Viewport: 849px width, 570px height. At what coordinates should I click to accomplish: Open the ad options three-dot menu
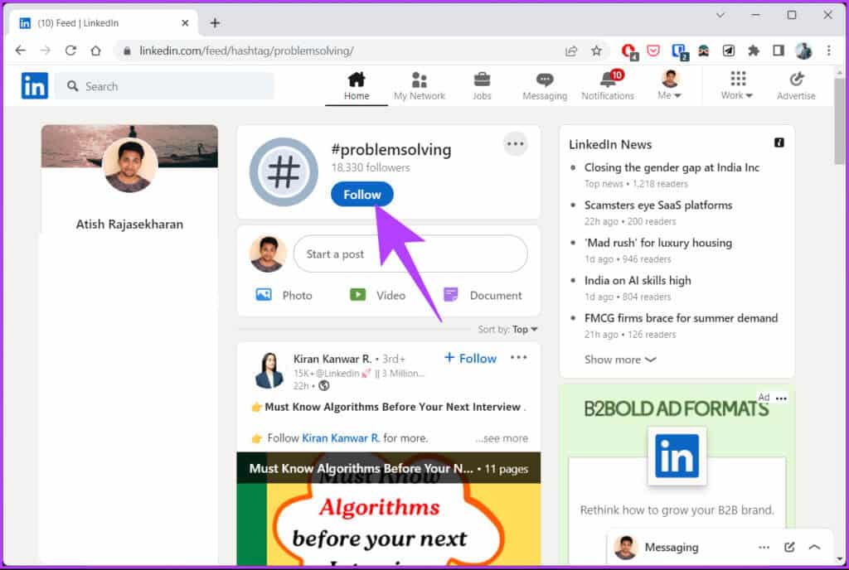click(781, 399)
